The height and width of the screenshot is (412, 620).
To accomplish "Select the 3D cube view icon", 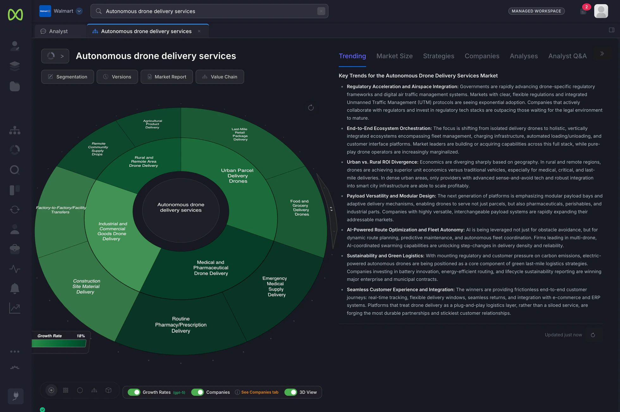I will click(108, 390).
